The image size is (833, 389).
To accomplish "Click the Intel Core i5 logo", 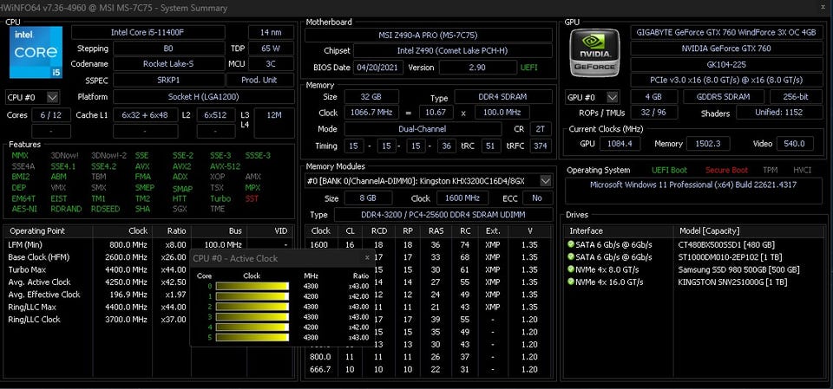I will pos(35,51).
